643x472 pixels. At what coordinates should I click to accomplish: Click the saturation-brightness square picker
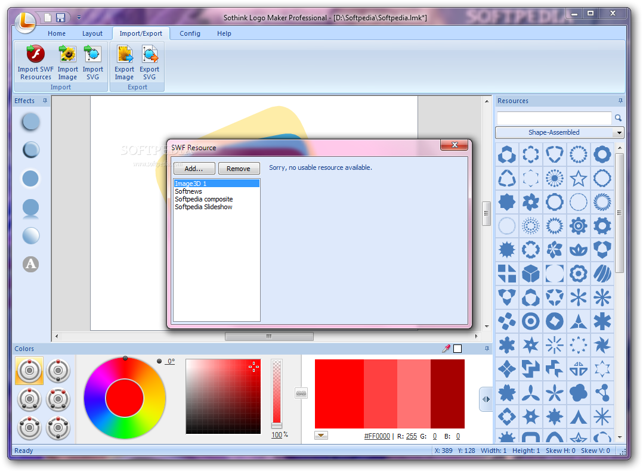pos(223,396)
